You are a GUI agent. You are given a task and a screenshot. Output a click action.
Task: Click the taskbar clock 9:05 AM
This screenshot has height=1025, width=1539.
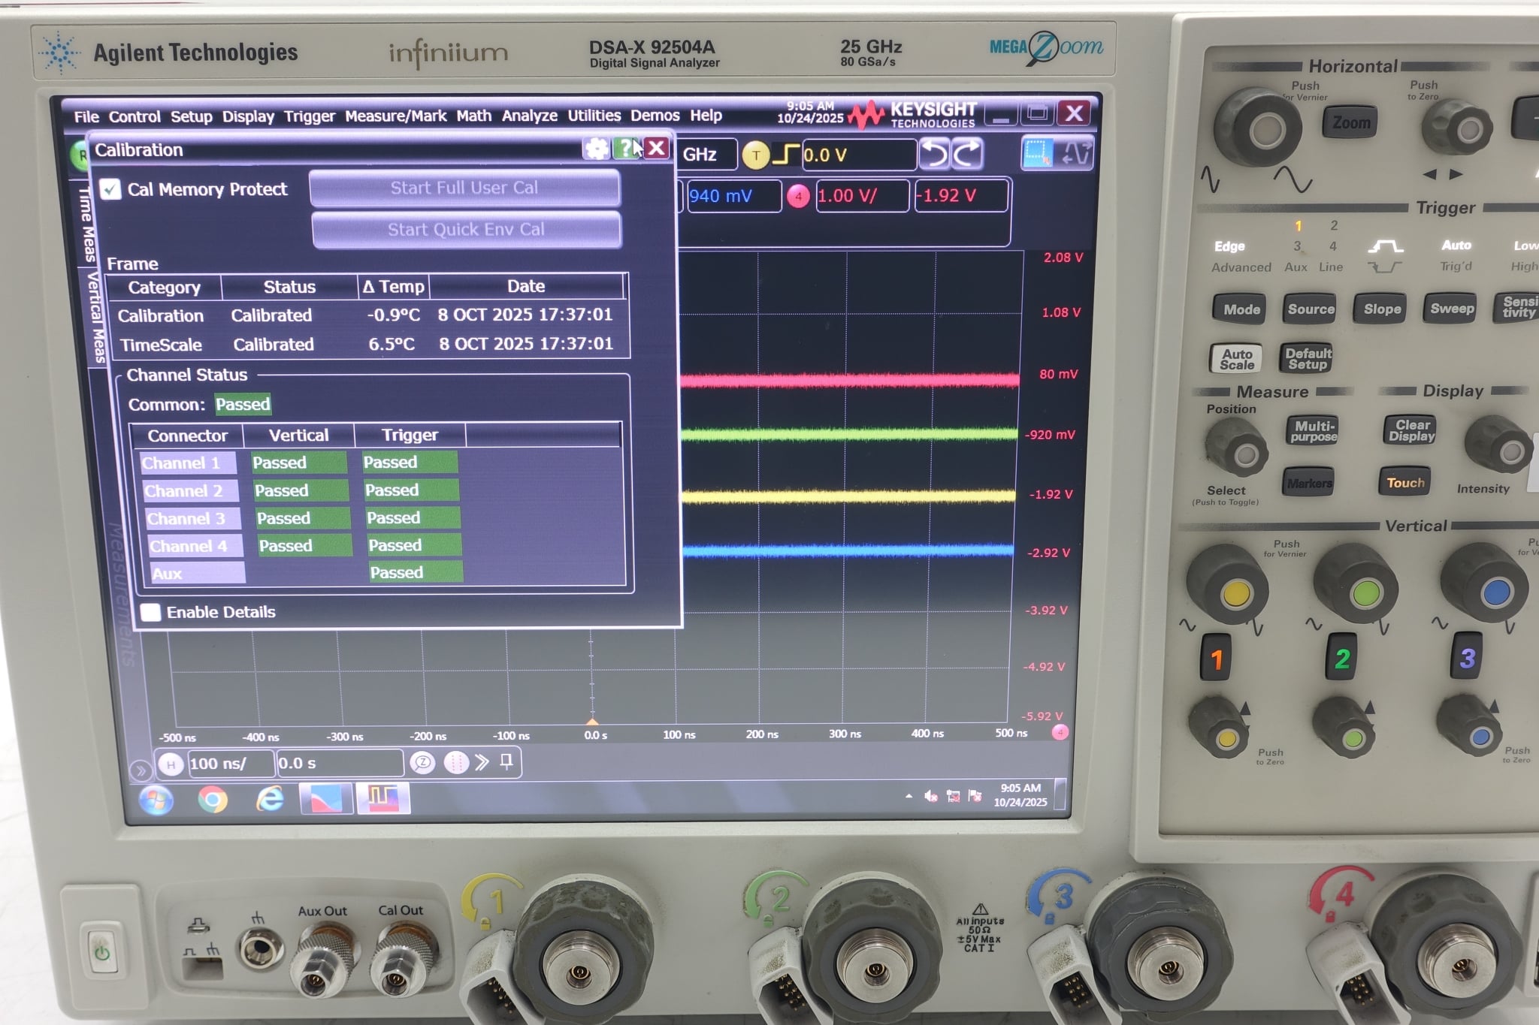coord(1020,794)
